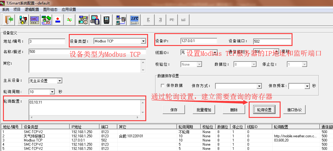333x151 pixels.
Task: Click the 接口协议 button
Action: [294, 110]
